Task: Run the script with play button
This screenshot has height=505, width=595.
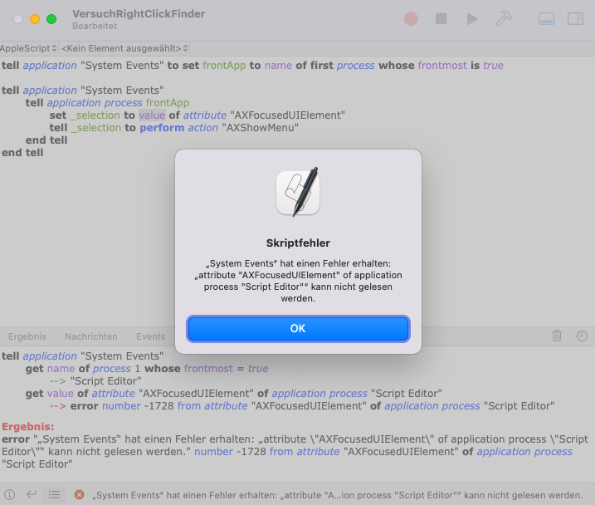Action: click(471, 18)
